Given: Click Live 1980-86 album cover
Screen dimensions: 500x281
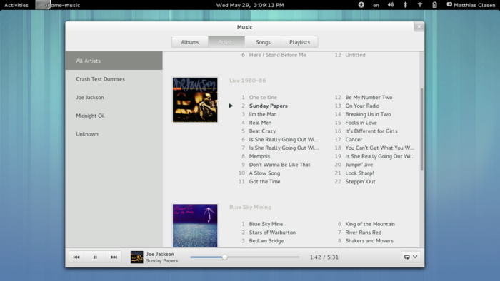Looking at the screenshot, I should pyautogui.click(x=195, y=100).
